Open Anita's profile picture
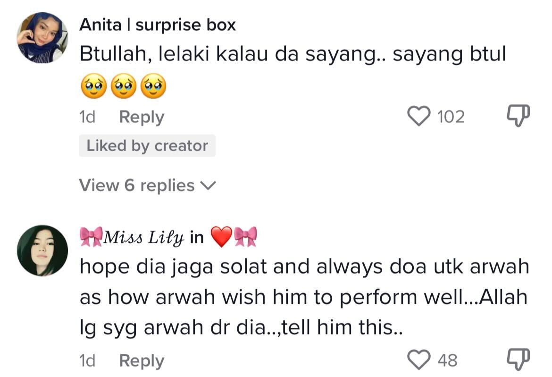The height and width of the screenshot is (377, 552). tap(42, 37)
